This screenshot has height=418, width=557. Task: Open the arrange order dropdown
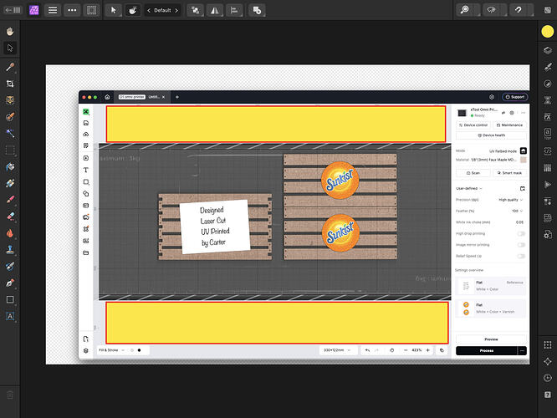click(x=196, y=10)
